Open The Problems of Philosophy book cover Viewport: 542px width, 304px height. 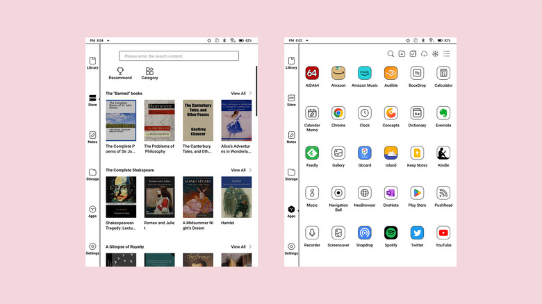point(159,121)
